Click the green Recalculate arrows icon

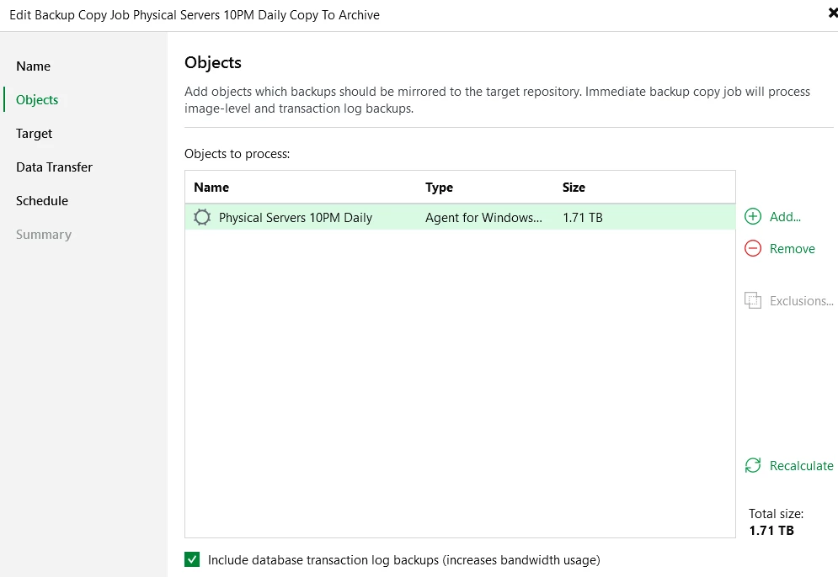753,466
